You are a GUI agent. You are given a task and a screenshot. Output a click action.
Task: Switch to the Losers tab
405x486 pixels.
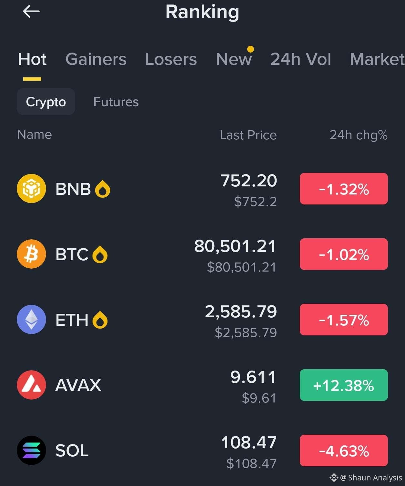171,59
